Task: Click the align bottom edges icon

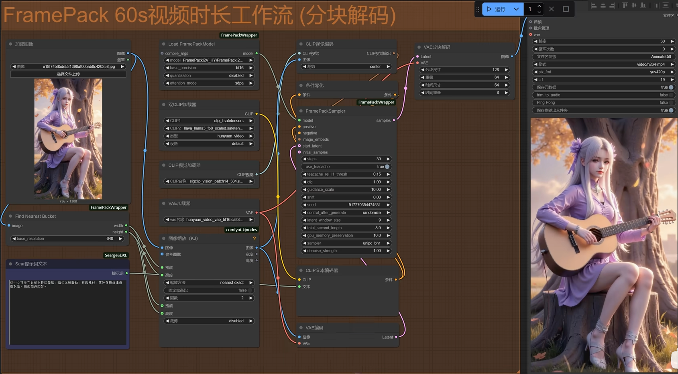Action: click(x=643, y=6)
